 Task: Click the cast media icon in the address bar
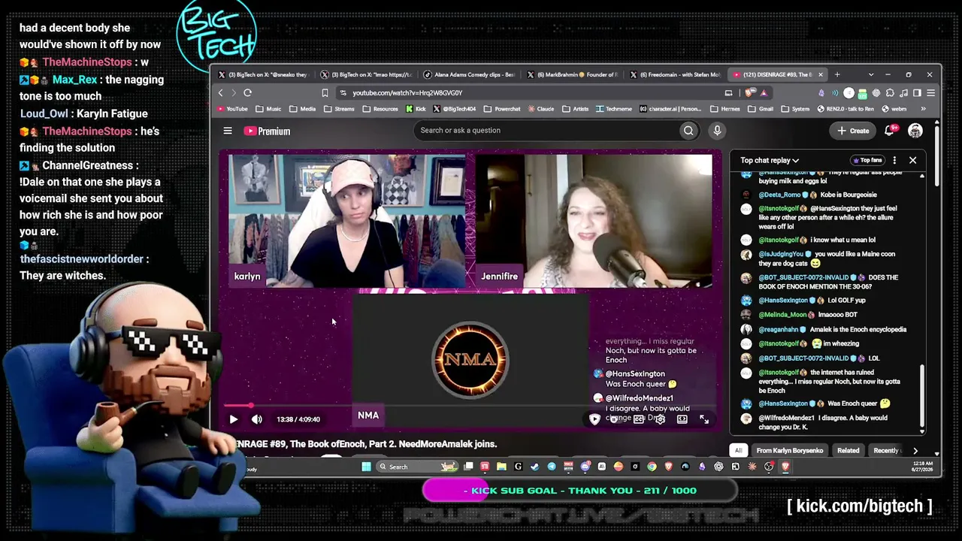click(728, 92)
